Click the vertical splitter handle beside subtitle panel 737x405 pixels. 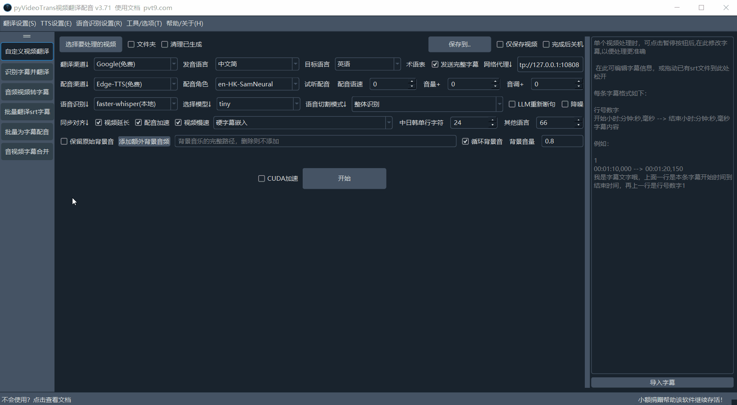pyautogui.click(x=587, y=212)
